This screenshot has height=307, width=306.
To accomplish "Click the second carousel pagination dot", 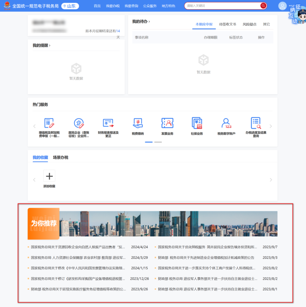I will pos(158,142).
